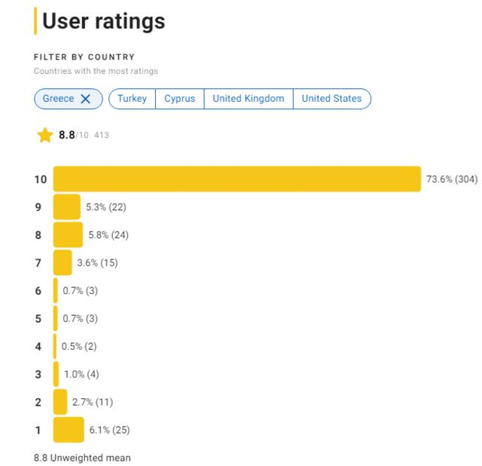Screen dimensions: 482x466
Task: Click the 10-star rating bar
Action: 236,179
